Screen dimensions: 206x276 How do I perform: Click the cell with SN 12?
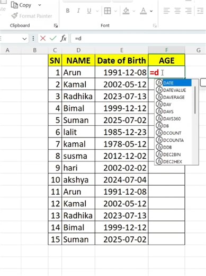[55, 204]
